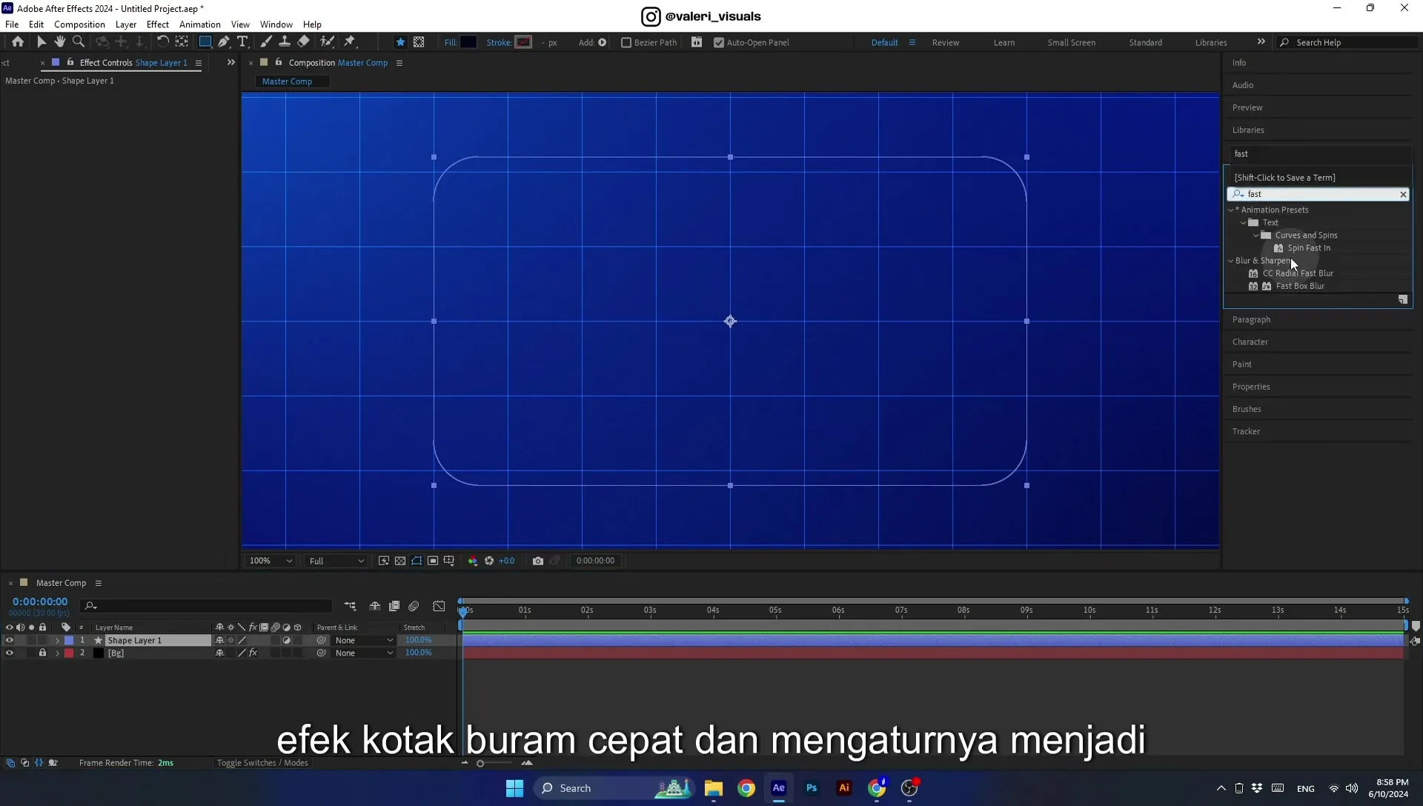1423x806 pixels.
Task: Open File Explorer from taskbar
Action: [x=714, y=788]
